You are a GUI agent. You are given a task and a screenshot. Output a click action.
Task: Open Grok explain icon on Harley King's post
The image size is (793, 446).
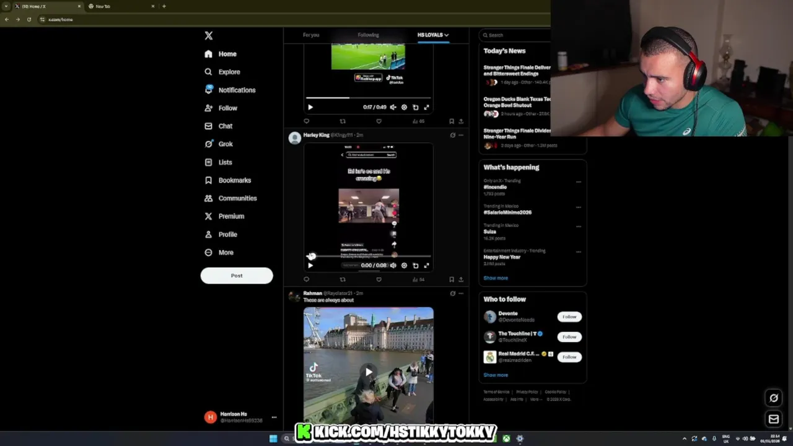point(452,135)
